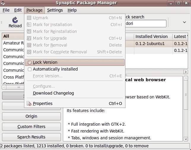The height and width of the screenshot is (150, 191).
Task: Close the open Package menu
Action: (34, 10)
